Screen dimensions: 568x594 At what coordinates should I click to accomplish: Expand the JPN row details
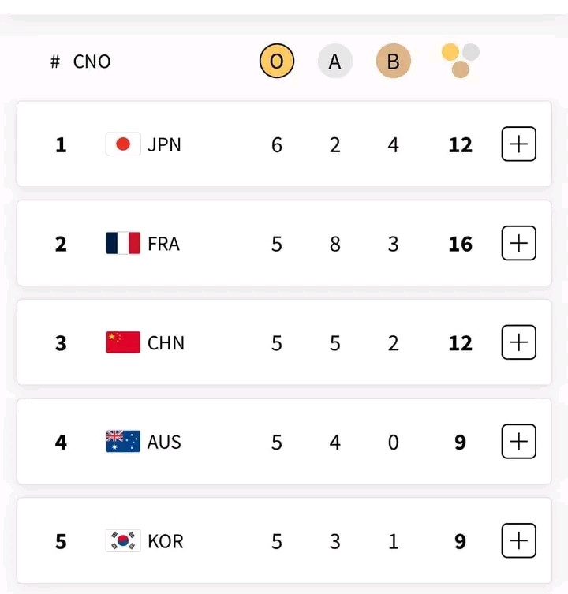pyautogui.click(x=518, y=144)
